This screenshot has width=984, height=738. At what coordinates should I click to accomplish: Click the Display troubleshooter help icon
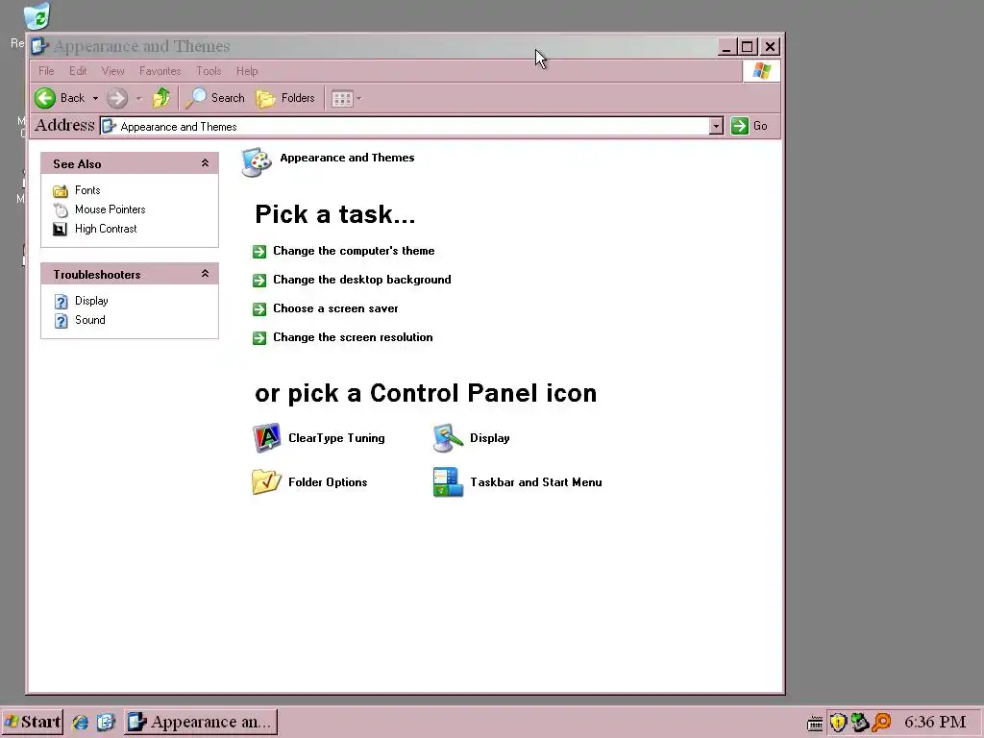pyautogui.click(x=61, y=302)
